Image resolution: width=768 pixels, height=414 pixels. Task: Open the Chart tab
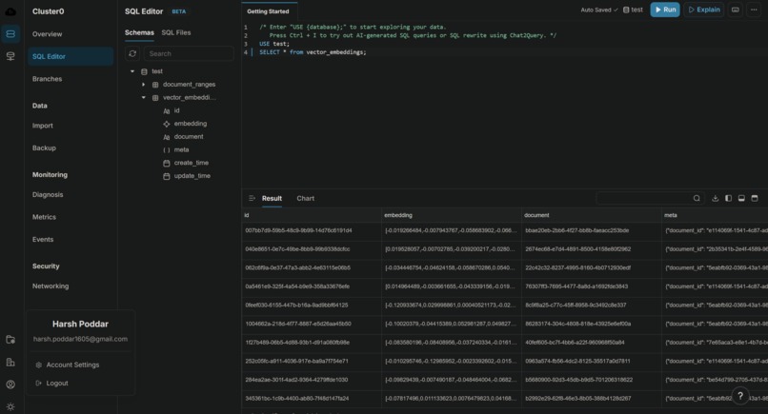coord(306,198)
